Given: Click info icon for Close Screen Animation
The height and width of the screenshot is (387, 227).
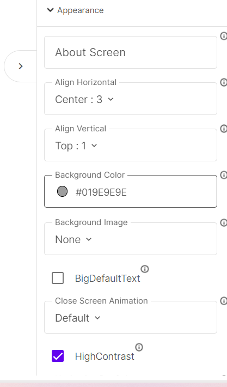Looking at the screenshot, I should point(224,301).
